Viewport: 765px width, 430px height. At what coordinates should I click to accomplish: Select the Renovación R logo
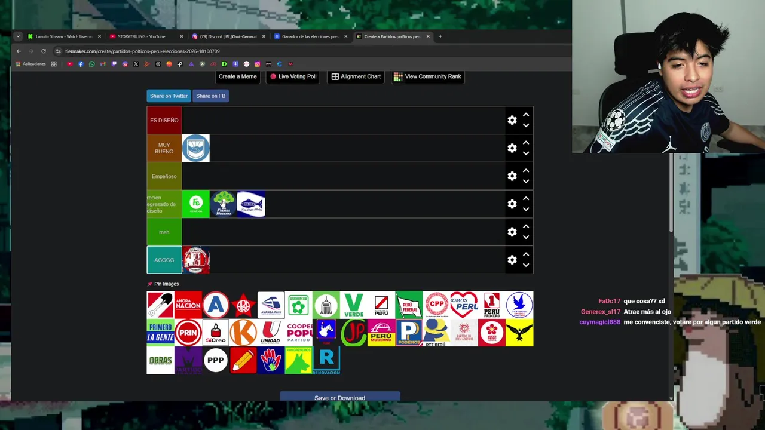[x=326, y=361]
